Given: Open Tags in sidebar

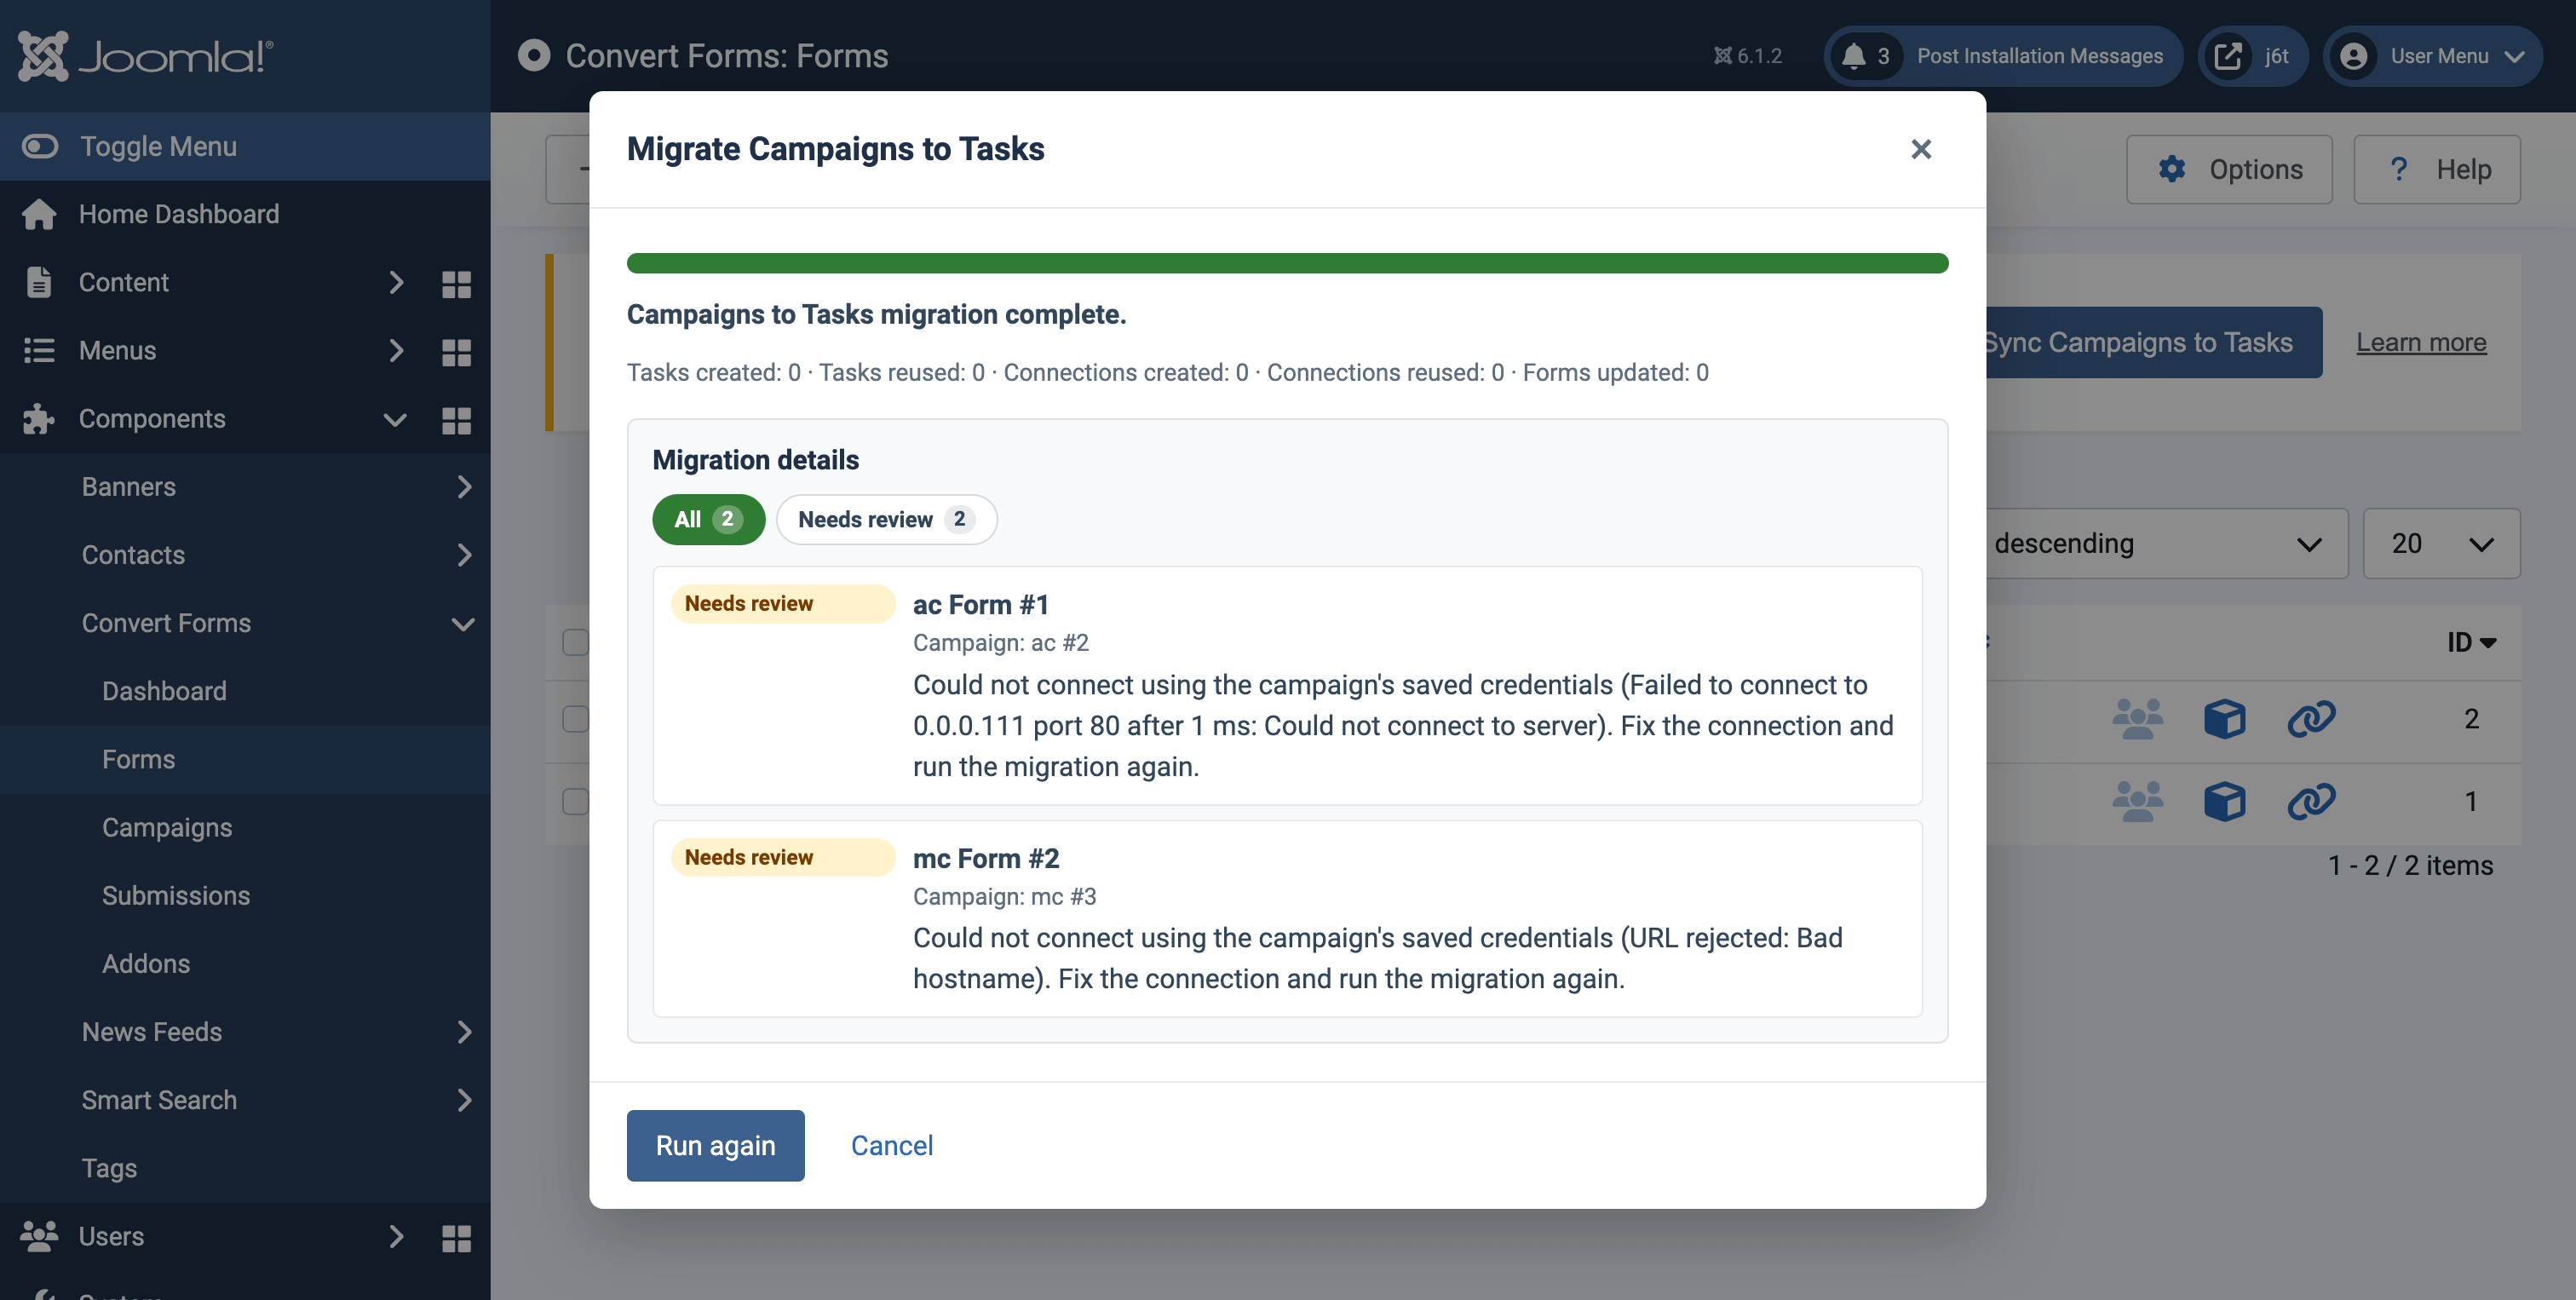Looking at the screenshot, I should (x=109, y=1168).
